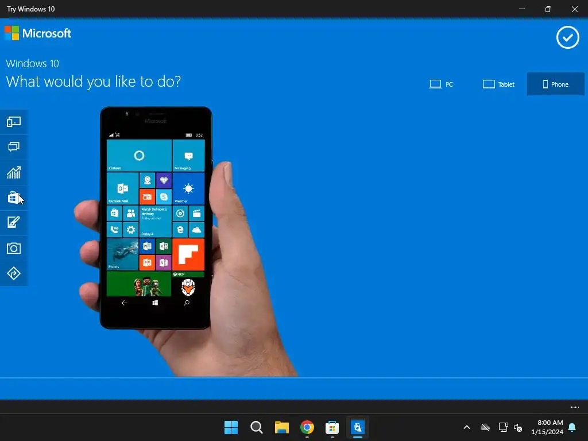Select the chart growth sidebar icon
The height and width of the screenshot is (441, 588).
[x=14, y=172]
